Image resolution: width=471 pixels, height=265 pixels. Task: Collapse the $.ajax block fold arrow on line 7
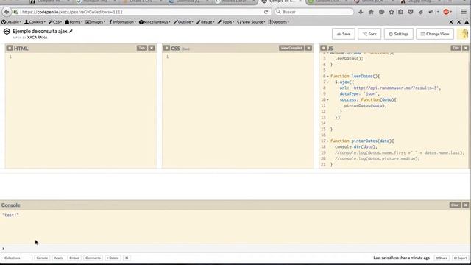[x=327, y=82]
